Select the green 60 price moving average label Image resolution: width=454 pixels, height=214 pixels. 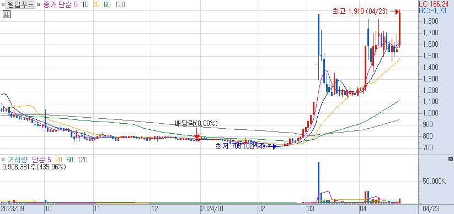pyautogui.click(x=107, y=4)
